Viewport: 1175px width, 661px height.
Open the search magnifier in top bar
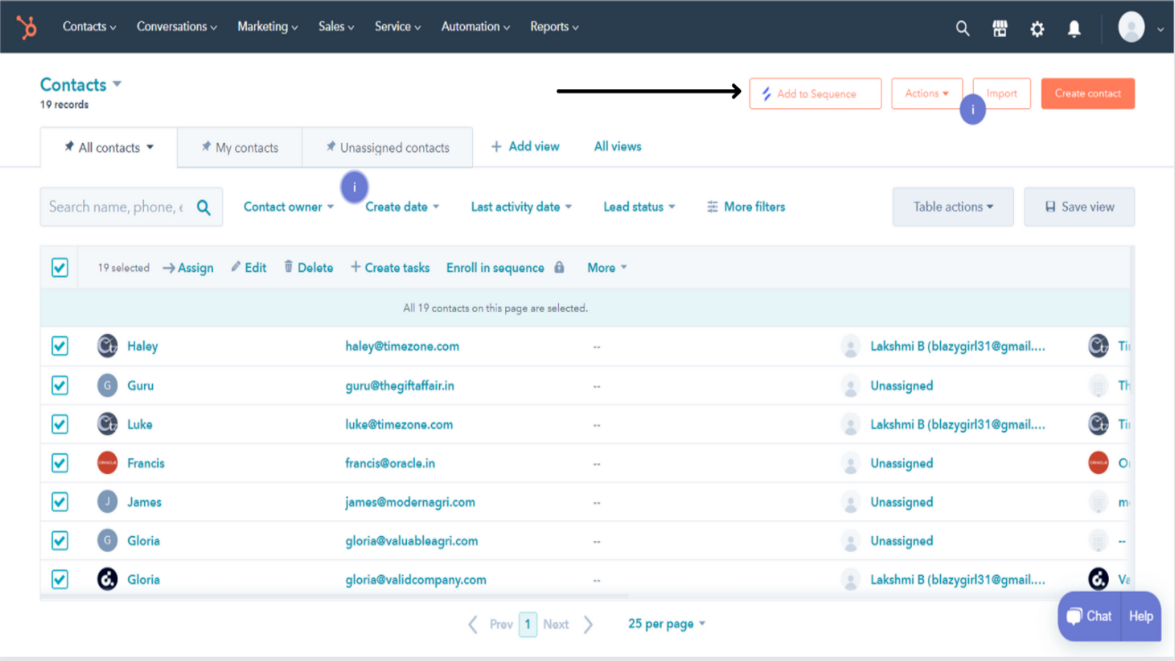(962, 29)
